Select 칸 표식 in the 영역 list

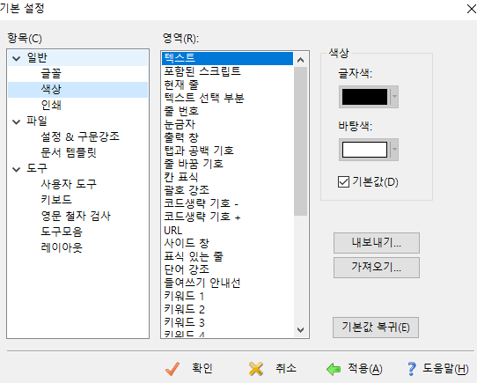pyautogui.click(x=228, y=177)
